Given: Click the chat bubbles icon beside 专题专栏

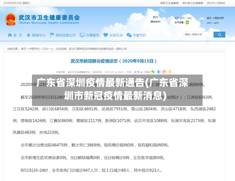Looking at the screenshot, I should [x=129, y=35].
